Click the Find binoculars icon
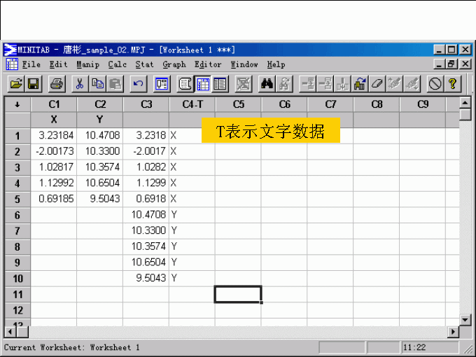This screenshot has height=357, width=476. coord(267,84)
